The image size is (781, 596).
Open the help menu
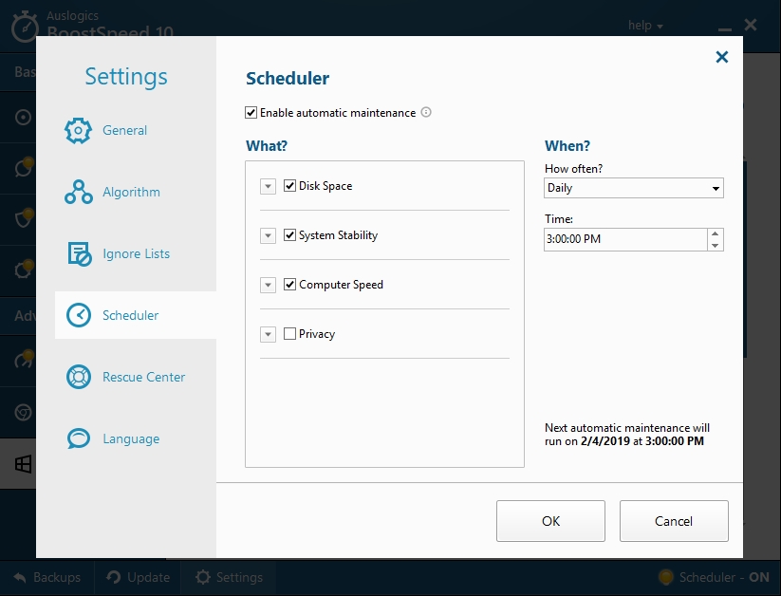pos(646,26)
